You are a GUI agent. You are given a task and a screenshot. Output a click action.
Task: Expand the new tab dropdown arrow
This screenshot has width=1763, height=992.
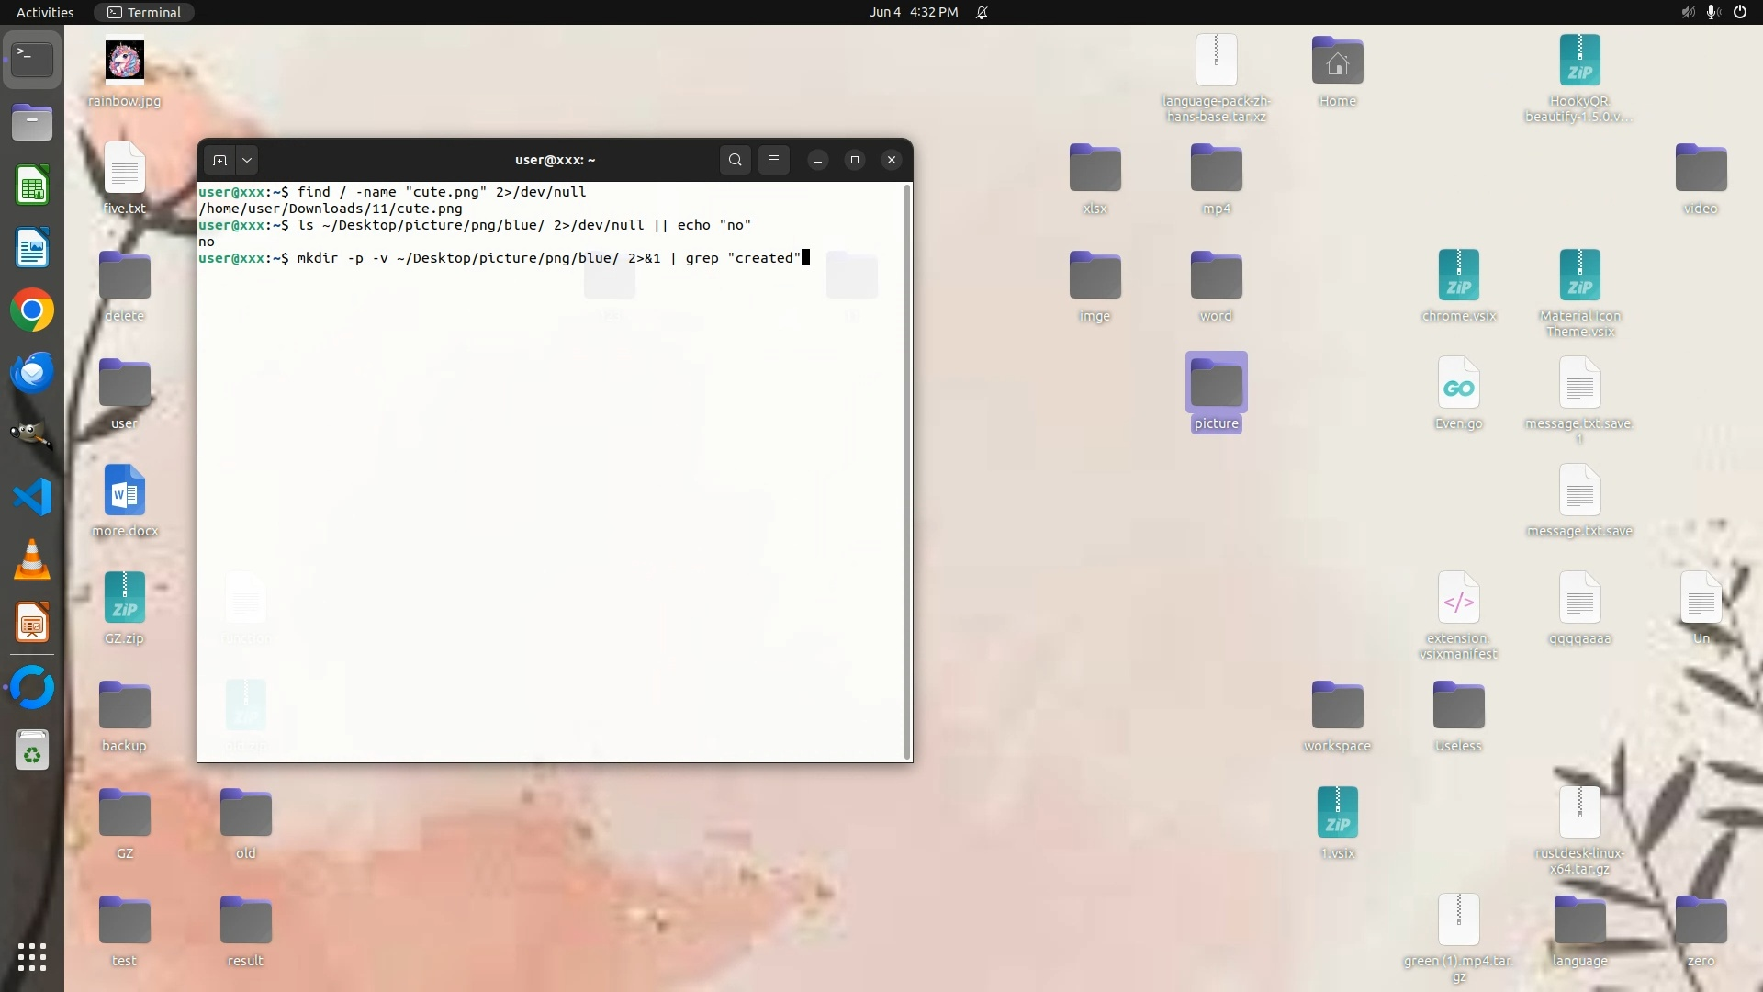tap(247, 160)
